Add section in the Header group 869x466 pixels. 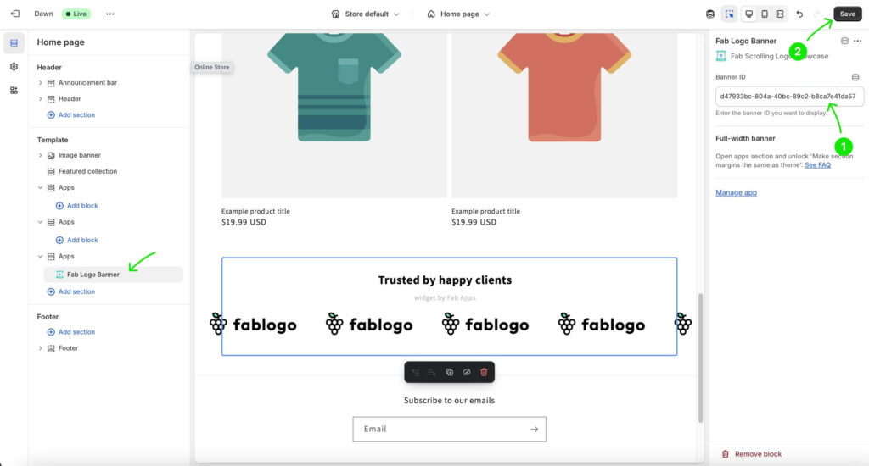pos(71,114)
